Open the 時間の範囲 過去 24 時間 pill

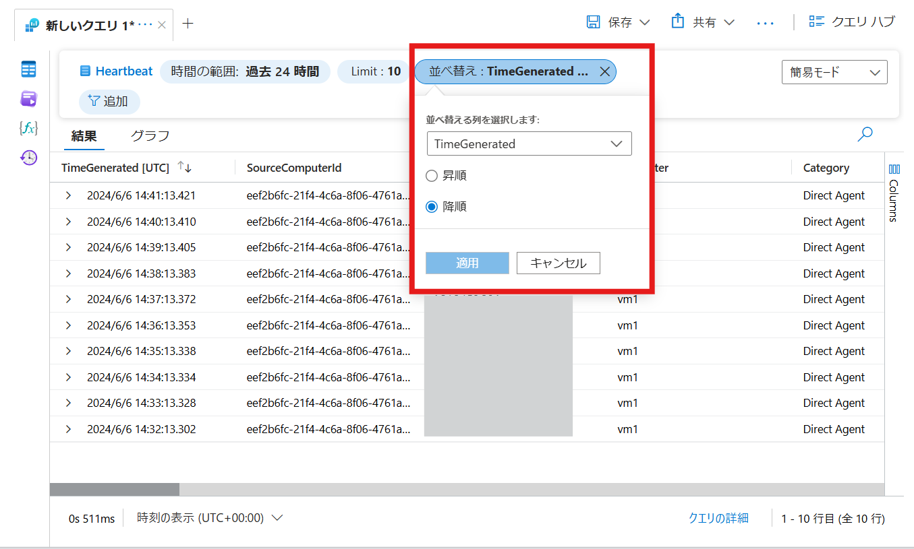245,71
